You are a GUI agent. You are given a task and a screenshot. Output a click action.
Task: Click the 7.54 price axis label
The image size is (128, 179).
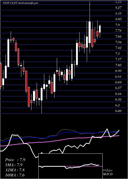click(118, 42)
